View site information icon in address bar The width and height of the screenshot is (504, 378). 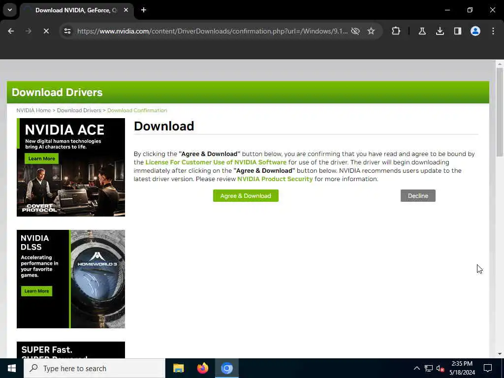tap(67, 31)
